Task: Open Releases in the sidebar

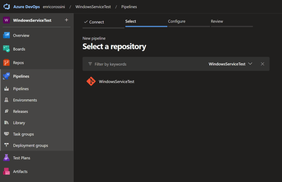Action: (x=20, y=111)
